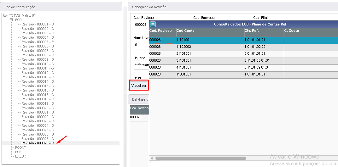The height and width of the screenshot is (167, 338).
Task: Click the left scroll arrow of the grid
Action: [152, 158]
